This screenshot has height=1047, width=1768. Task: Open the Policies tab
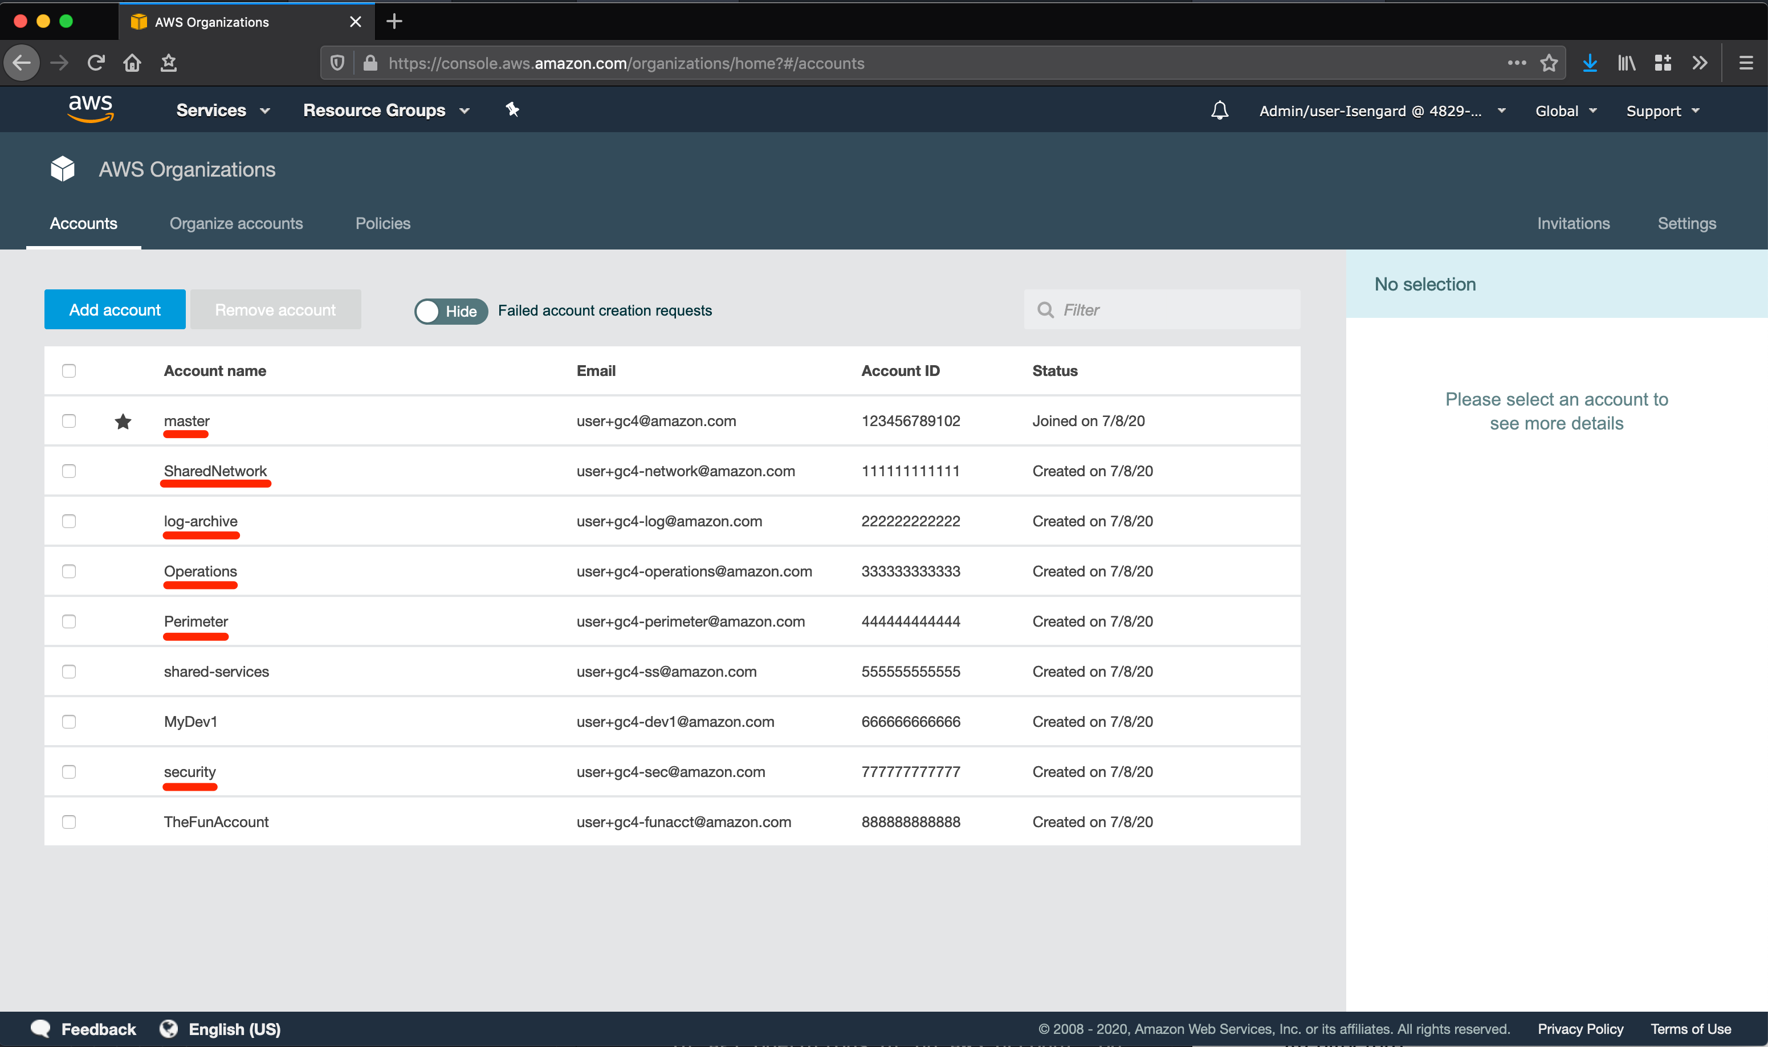(x=382, y=223)
